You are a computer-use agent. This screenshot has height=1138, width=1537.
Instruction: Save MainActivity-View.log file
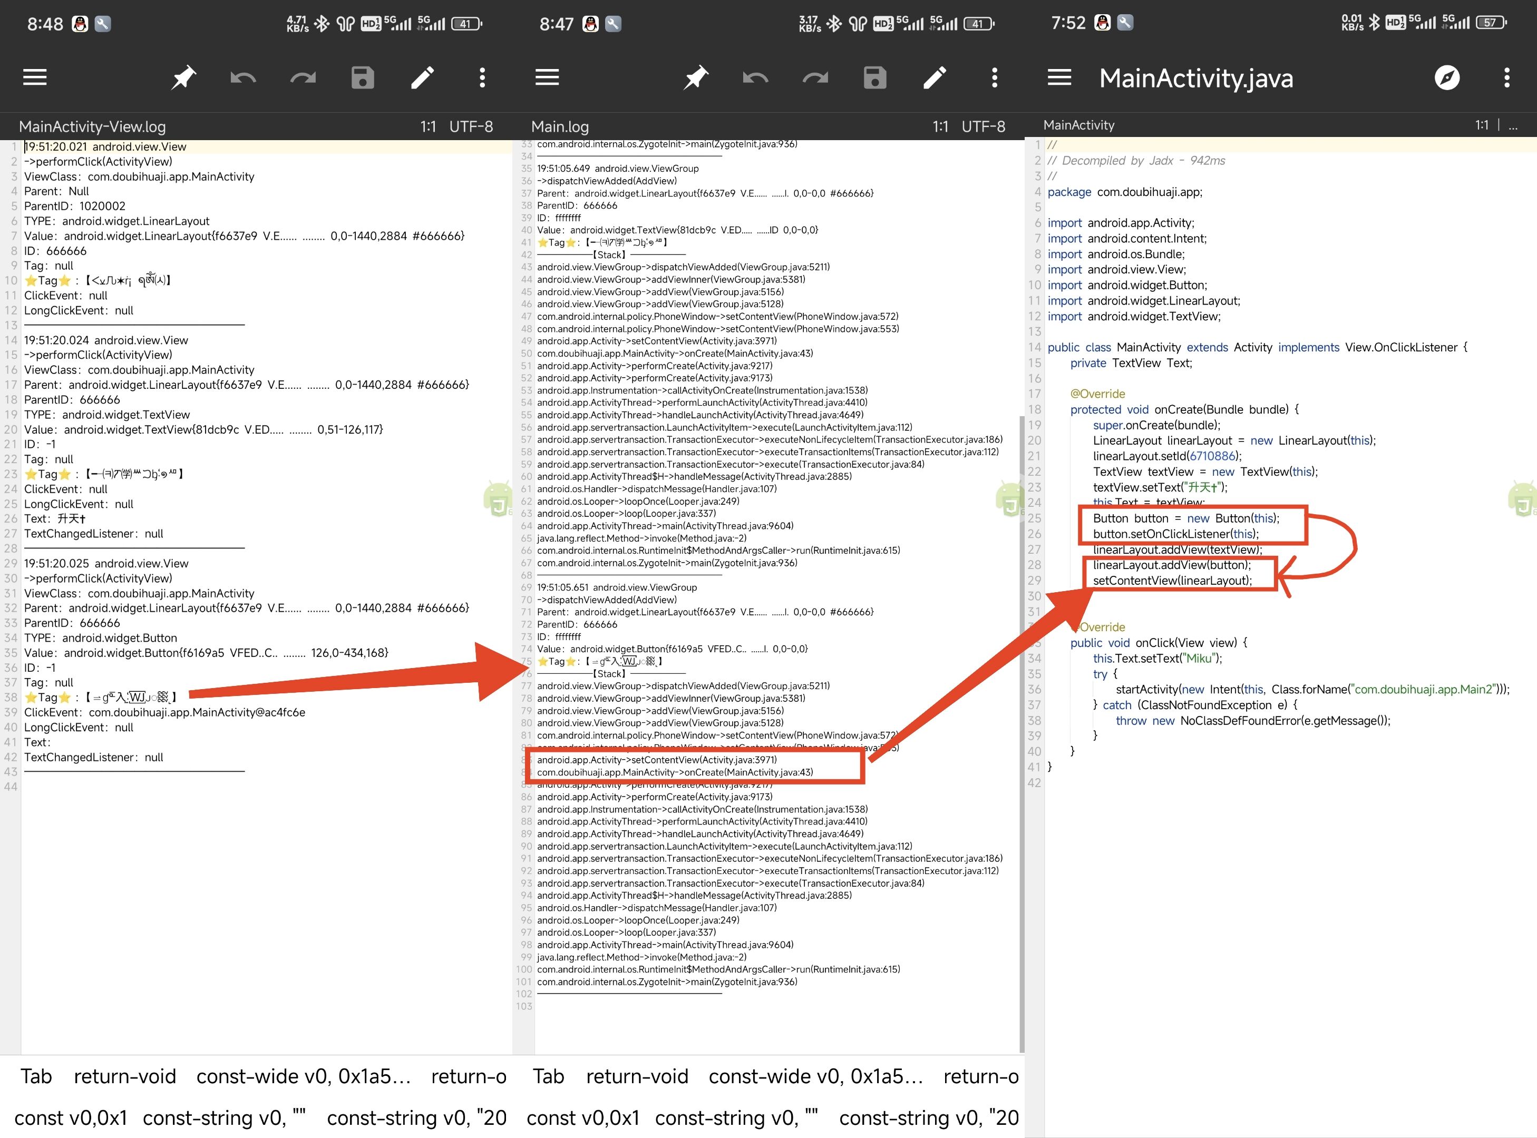pyautogui.click(x=363, y=77)
